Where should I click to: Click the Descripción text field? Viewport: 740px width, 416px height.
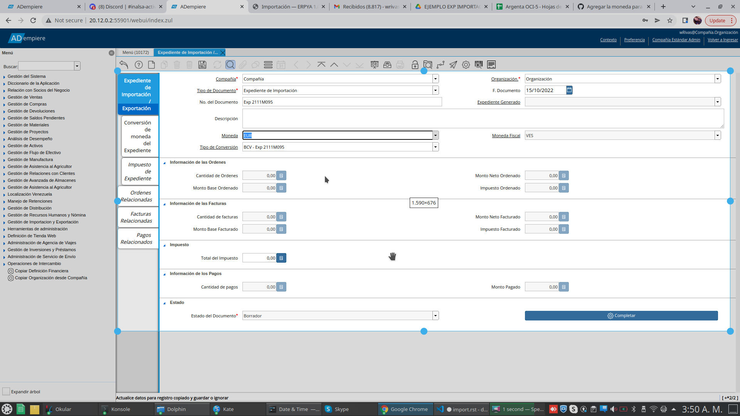(x=483, y=119)
